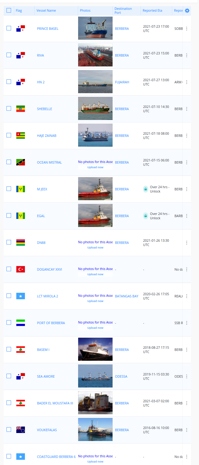Tick the select-all checkbox in header
The image size is (199, 465).
tap(9, 10)
